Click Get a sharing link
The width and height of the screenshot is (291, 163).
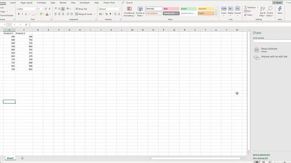coord(260,158)
